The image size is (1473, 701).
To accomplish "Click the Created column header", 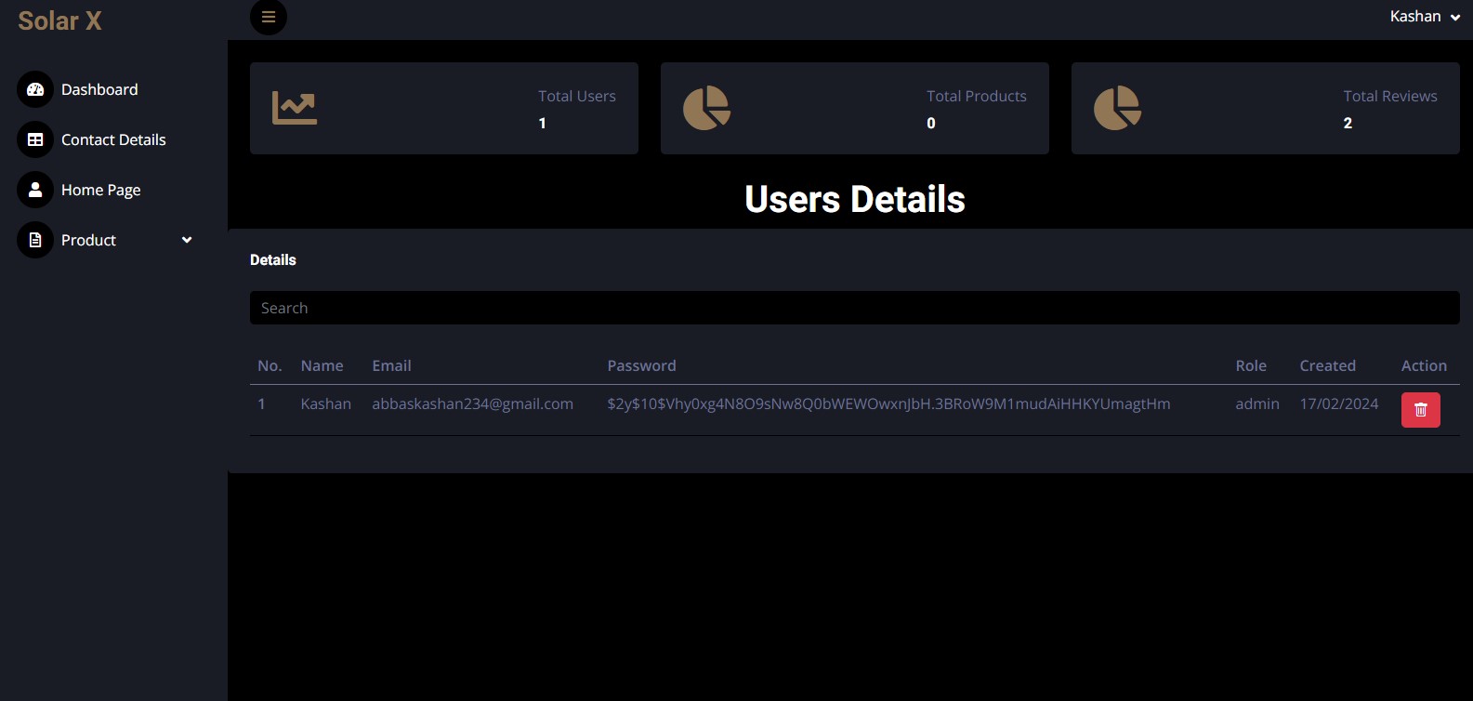I will (x=1327, y=365).
